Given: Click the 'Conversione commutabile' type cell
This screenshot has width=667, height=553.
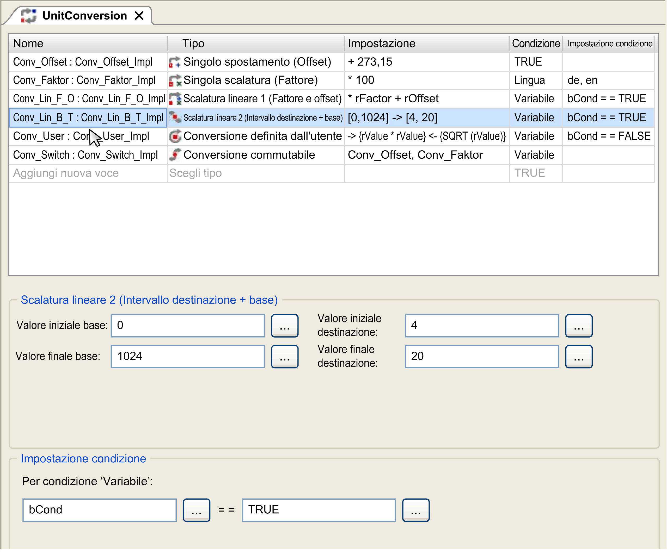Looking at the screenshot, I should [256, 155].
